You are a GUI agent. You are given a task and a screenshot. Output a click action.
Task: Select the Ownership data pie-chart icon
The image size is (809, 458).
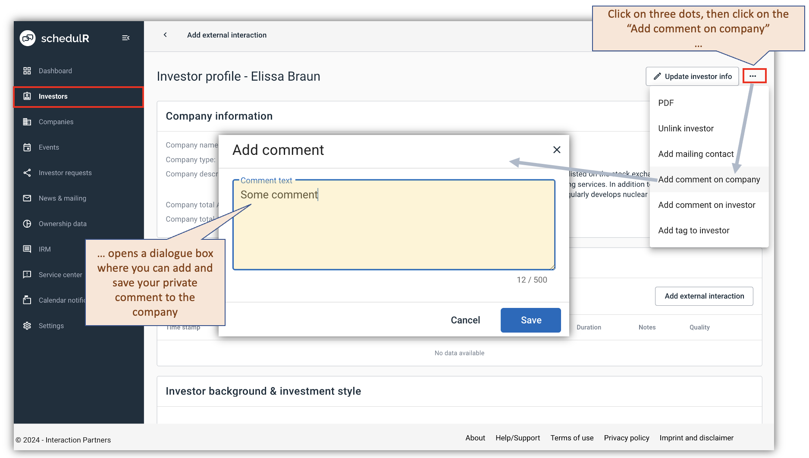point(27,223)
